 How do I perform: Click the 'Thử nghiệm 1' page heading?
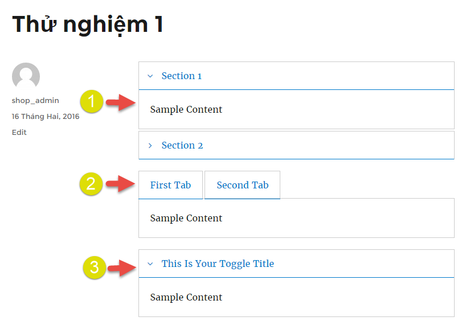(88, 24)
